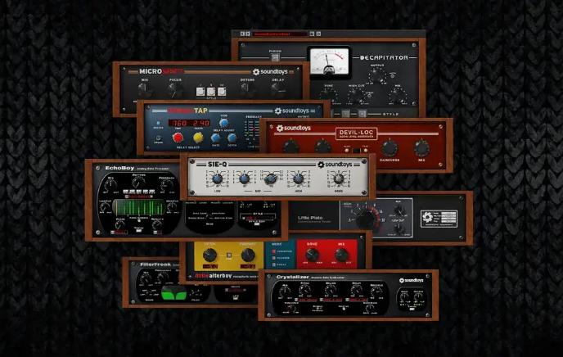
Task: Click the EchoBoy LowCut knob
Action: (106, 207)
